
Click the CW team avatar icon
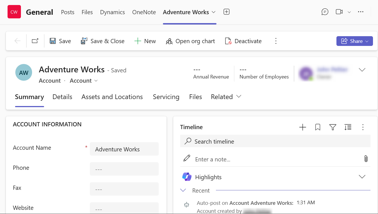click(x=14, y=12)
